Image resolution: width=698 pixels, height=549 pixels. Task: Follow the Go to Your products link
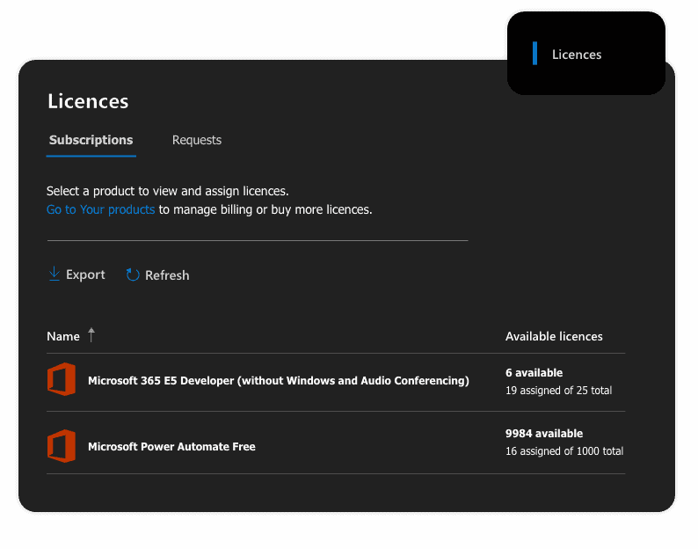100,209
